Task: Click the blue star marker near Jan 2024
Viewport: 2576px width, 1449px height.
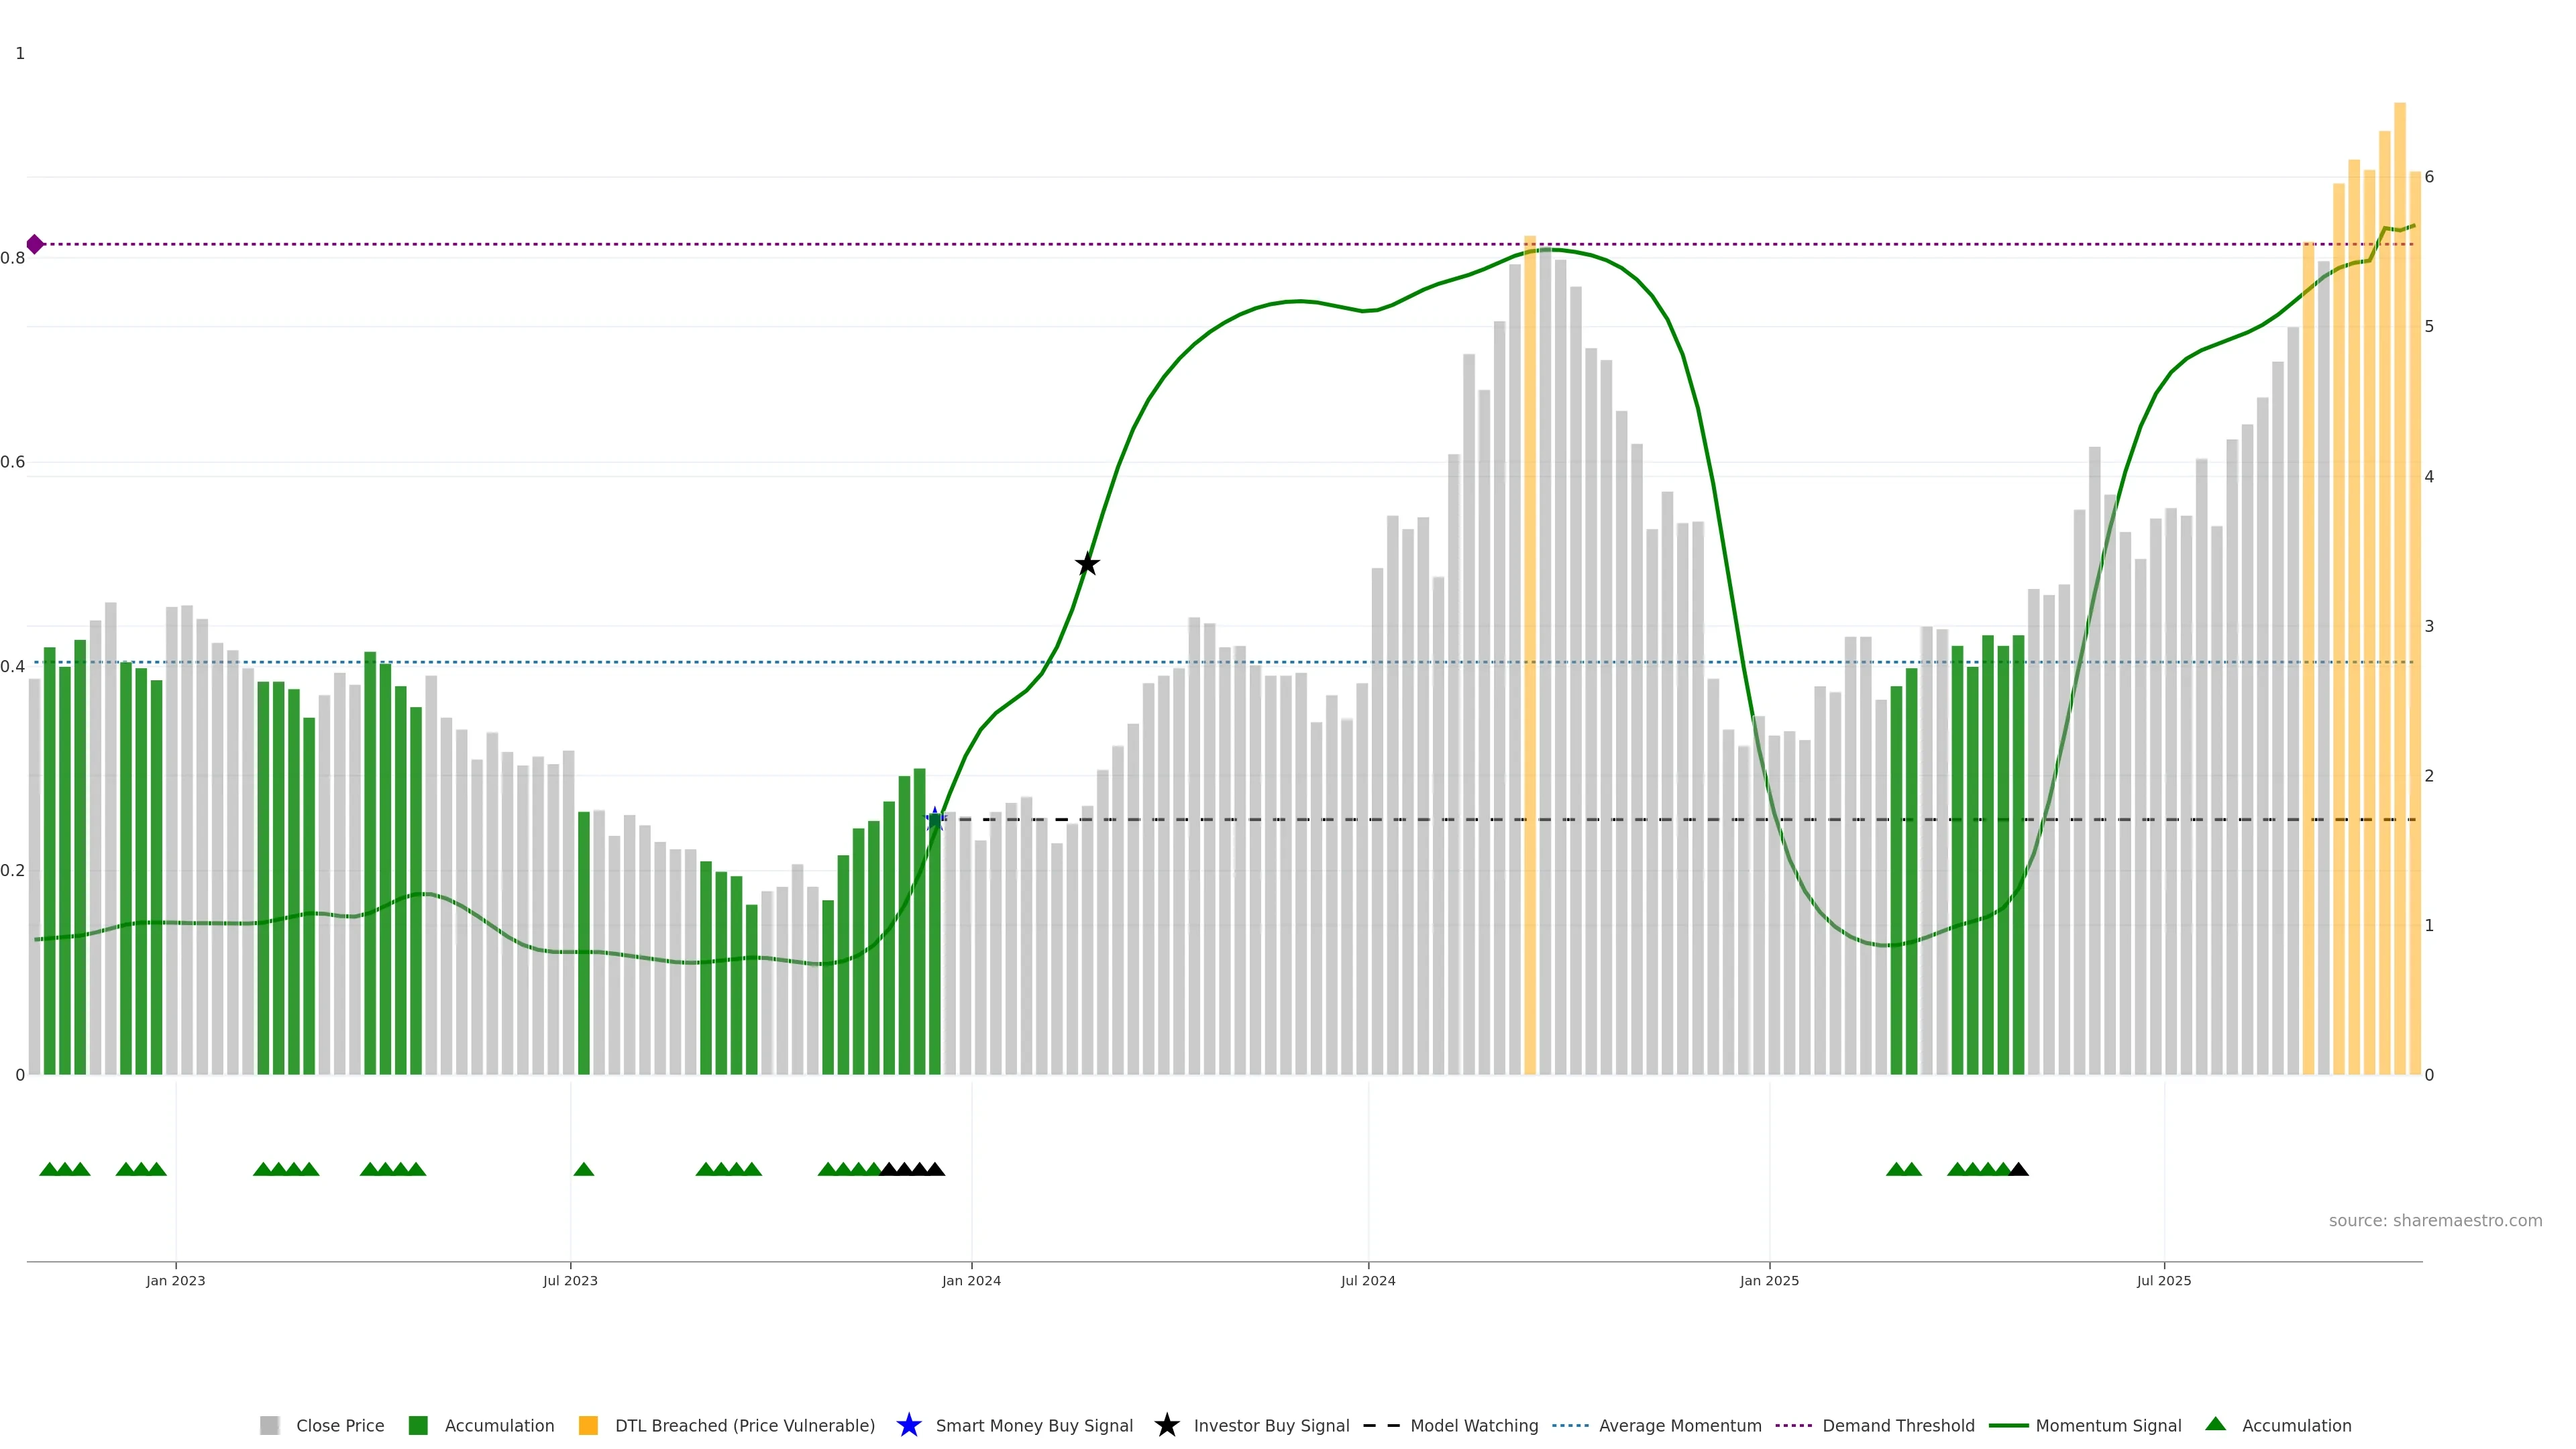Action: tap(935, 819)
